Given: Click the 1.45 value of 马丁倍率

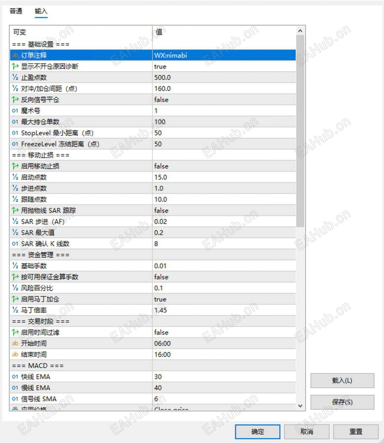Looking at the screenshot, I should coord(224,310).
